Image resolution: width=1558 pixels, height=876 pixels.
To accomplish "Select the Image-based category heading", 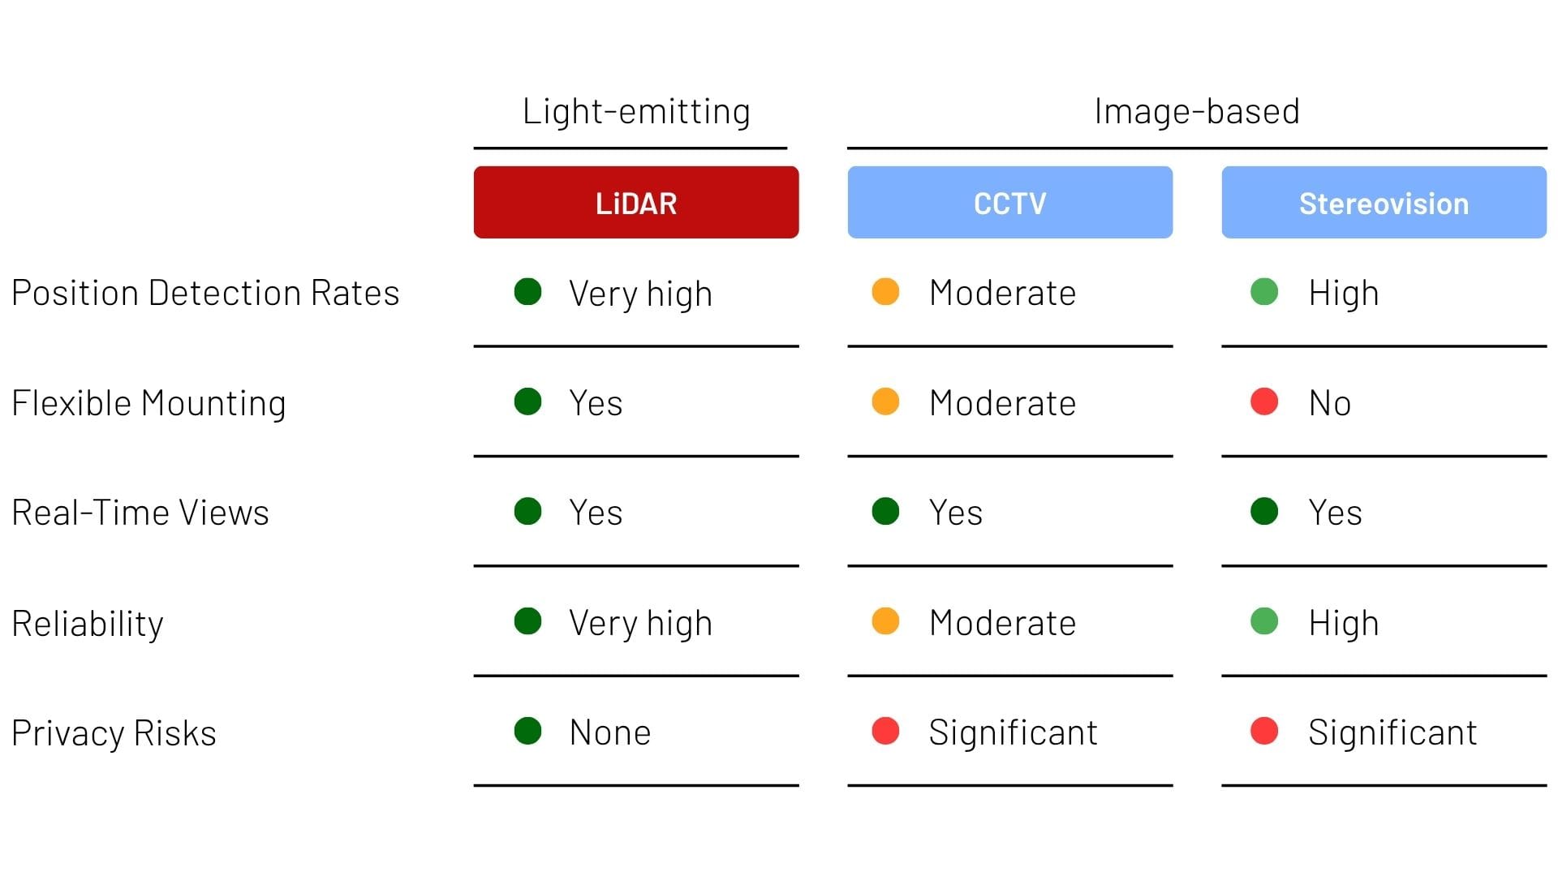I will 1197,111.
